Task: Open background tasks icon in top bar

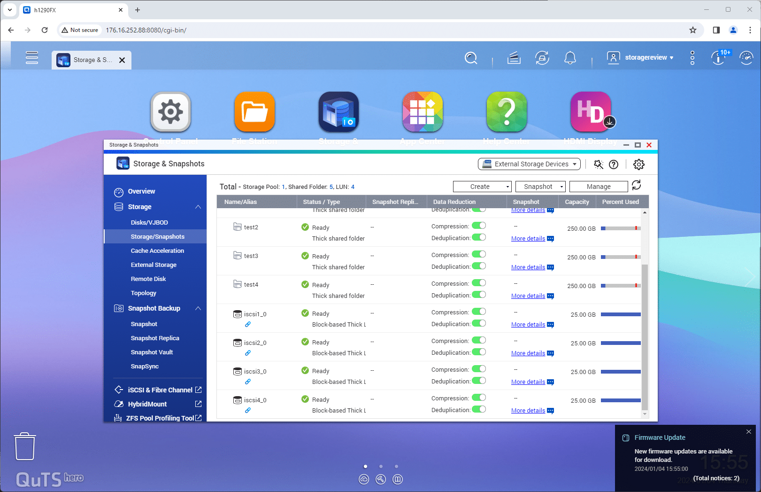Action: pyautogui.click(x=514, y=58)
